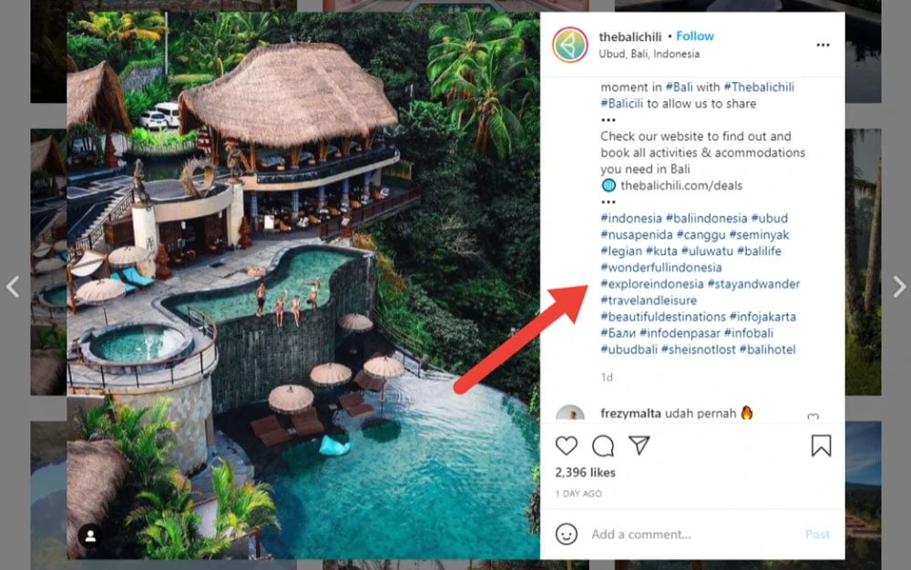Screen dimensions: 911x570
Task: Click the Follow link next to thebalichili
Action: (695, 36)
